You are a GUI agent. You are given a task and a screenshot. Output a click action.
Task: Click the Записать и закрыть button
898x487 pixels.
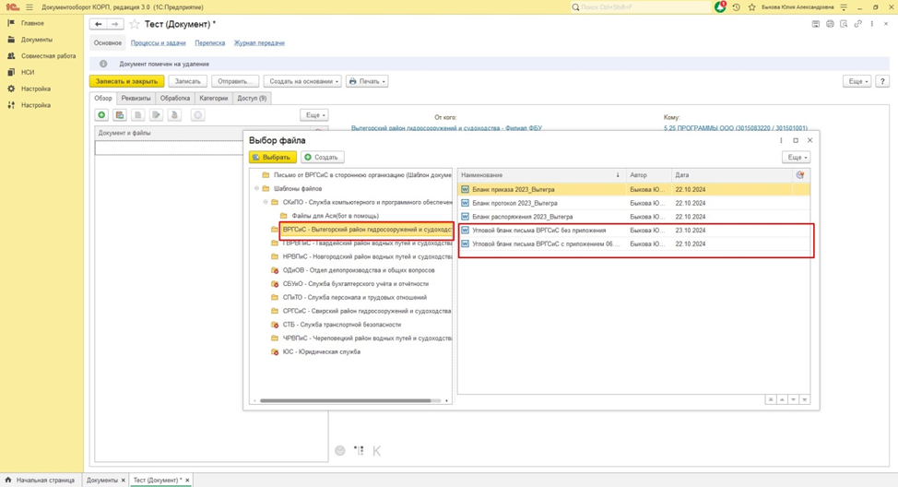tap(126, 81)
